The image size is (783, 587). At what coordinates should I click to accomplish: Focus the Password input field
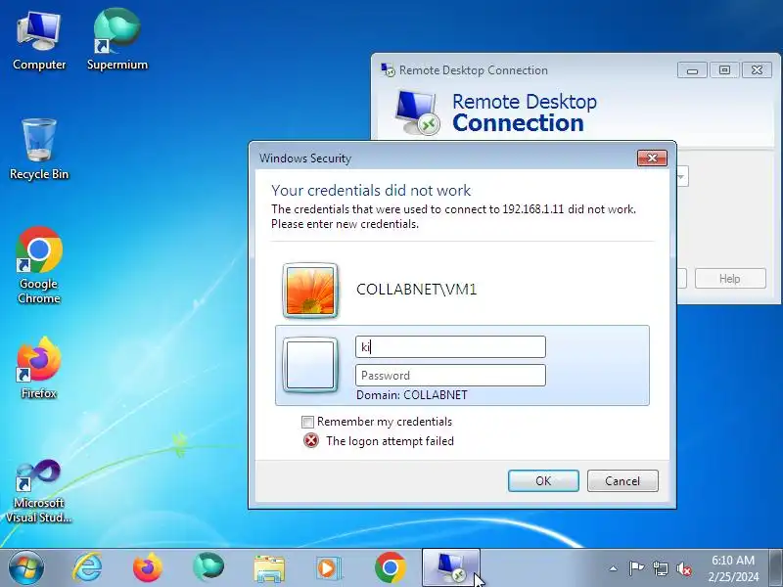coord(450,376)
